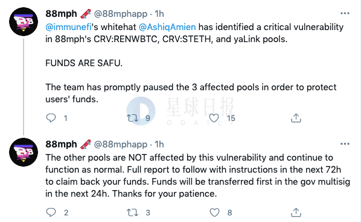Open @88mphapp handle on first tweet

pos(121,14)
